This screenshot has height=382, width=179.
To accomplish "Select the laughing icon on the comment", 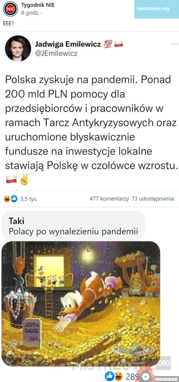I will pos(118,376).
